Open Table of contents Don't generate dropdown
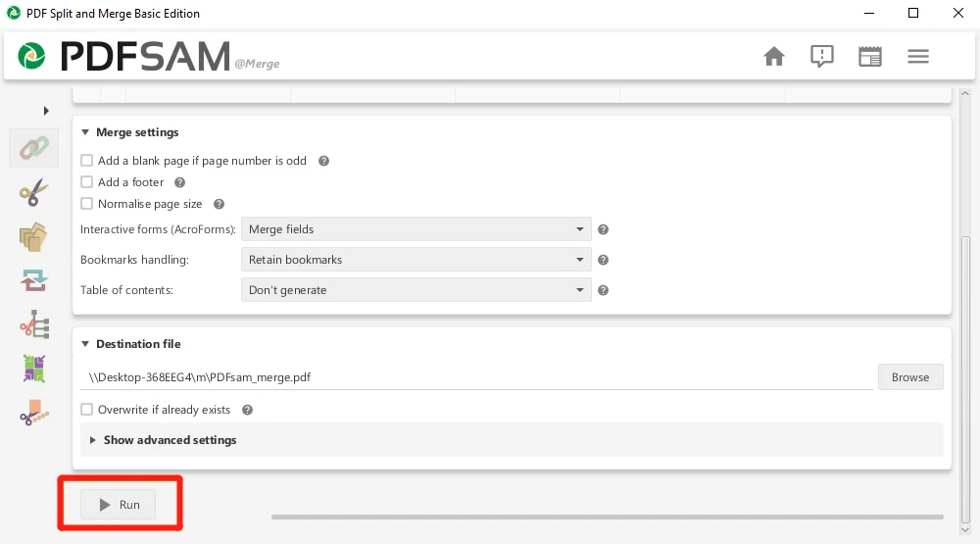 pos(416,290)
